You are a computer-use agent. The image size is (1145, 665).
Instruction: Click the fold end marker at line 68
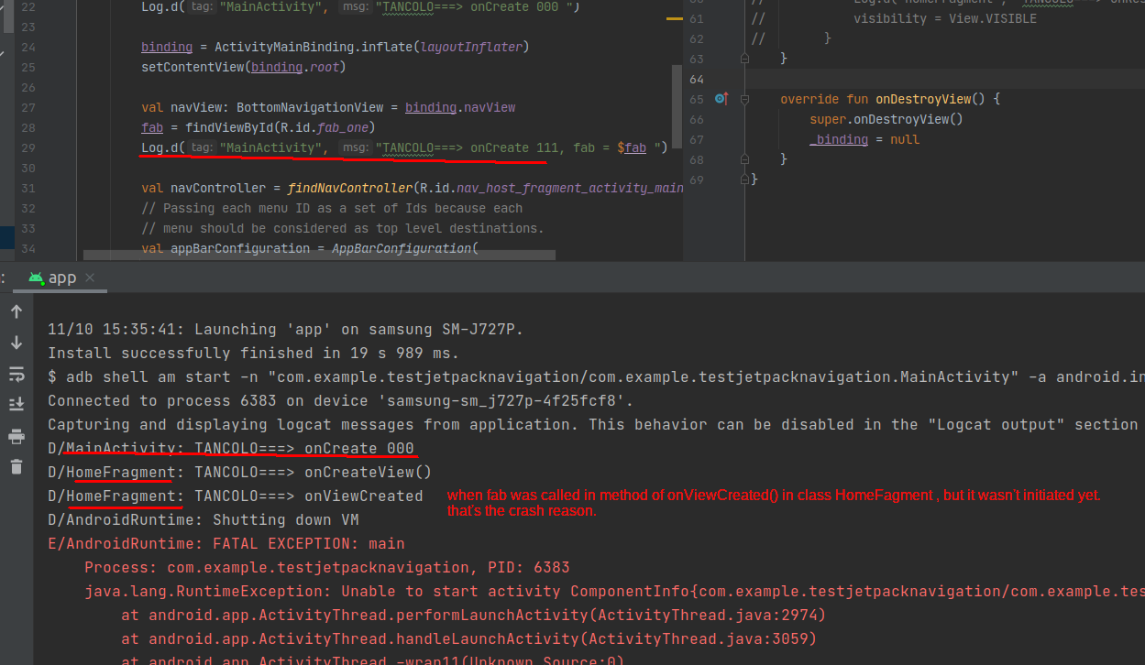pyautogui.click(x=745, y=159)
